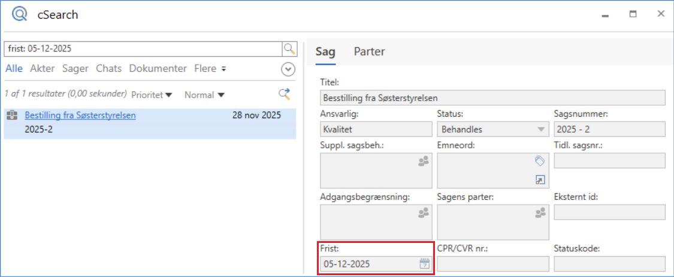The width and height of the screenshot is (674, 277).
Task: Select the Akter filter tab
Action: click(42, 68)
